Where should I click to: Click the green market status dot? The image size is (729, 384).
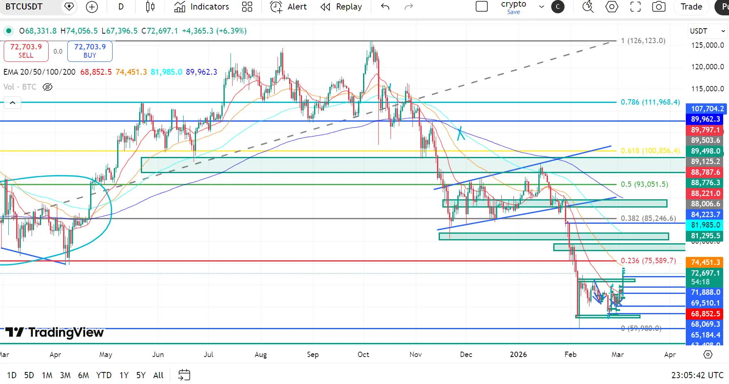point(8,31)
